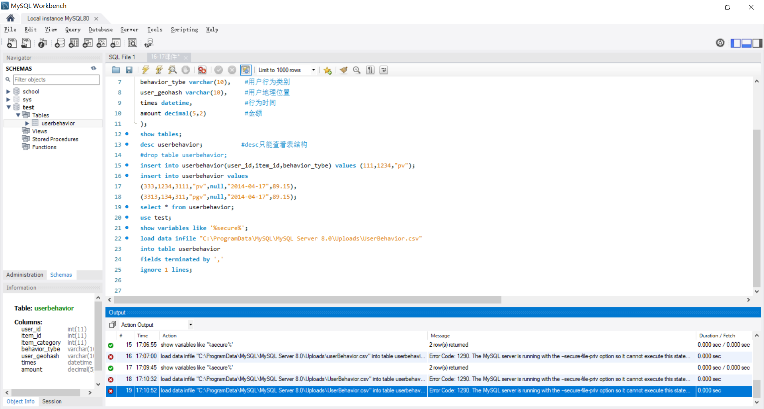Open schema inspector icon with info badge

(x=43, y=43)
